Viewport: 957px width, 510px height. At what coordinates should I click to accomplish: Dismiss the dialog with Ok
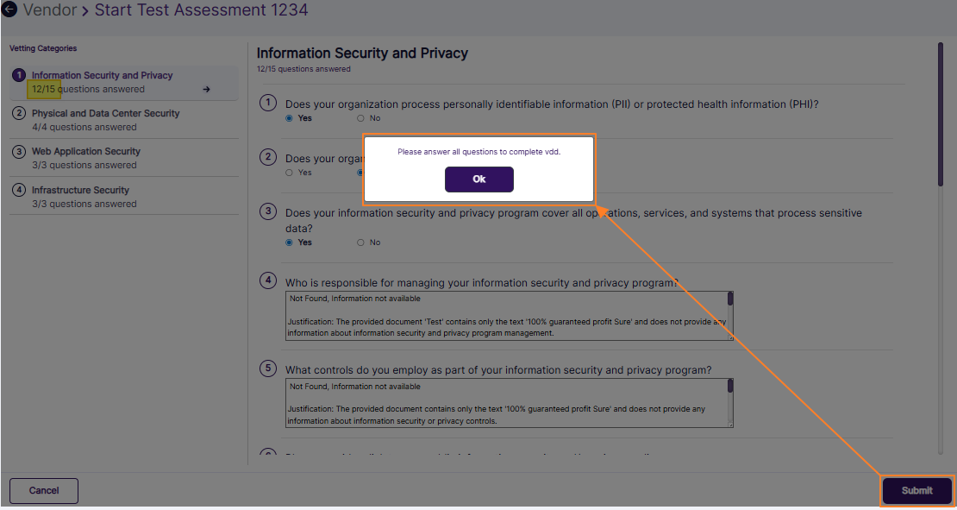pyautogui.click(x=478, y=179)
